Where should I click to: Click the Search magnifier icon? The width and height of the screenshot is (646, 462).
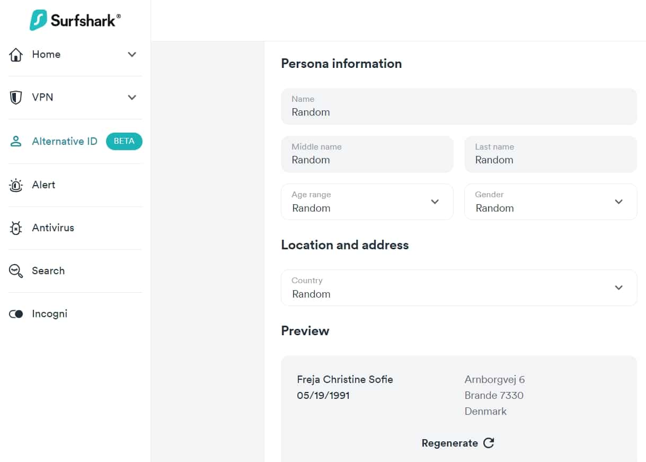pos(16,271)
